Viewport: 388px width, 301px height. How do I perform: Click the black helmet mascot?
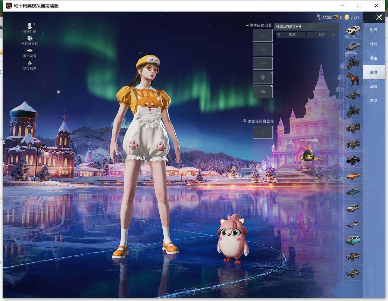click(309, 154)
